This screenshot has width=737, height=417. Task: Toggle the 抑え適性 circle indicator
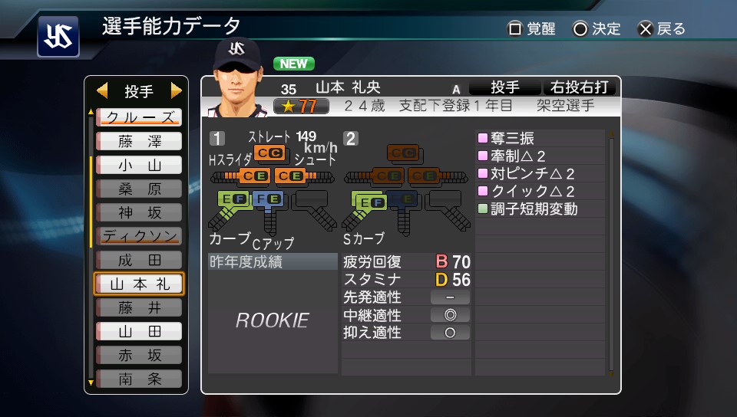[x=451, y=333]
